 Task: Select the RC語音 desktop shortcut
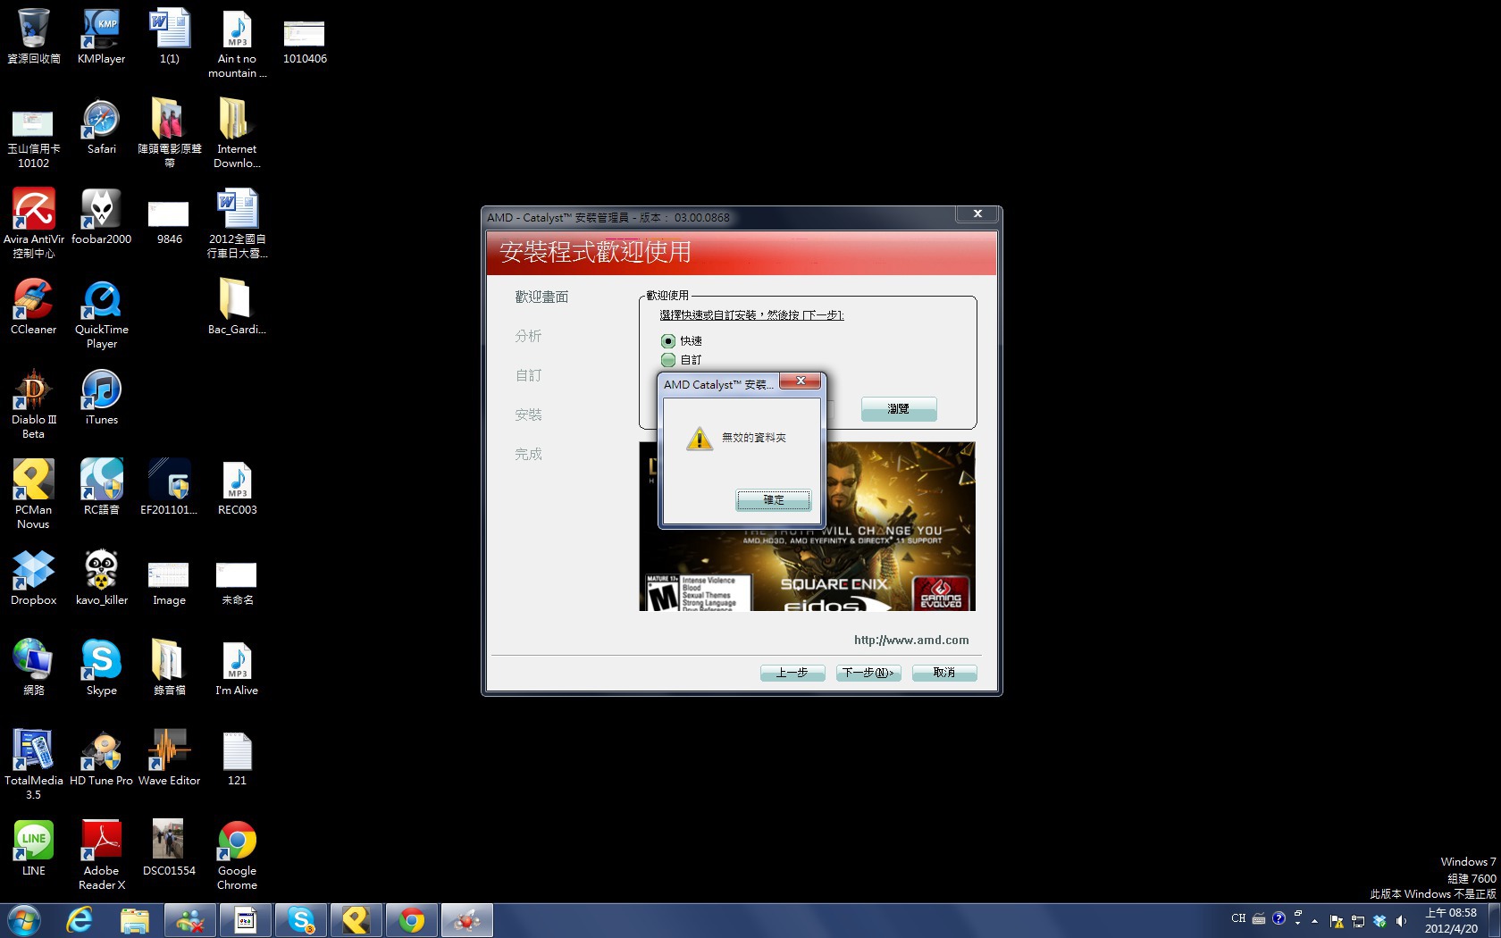click(102, 488)
